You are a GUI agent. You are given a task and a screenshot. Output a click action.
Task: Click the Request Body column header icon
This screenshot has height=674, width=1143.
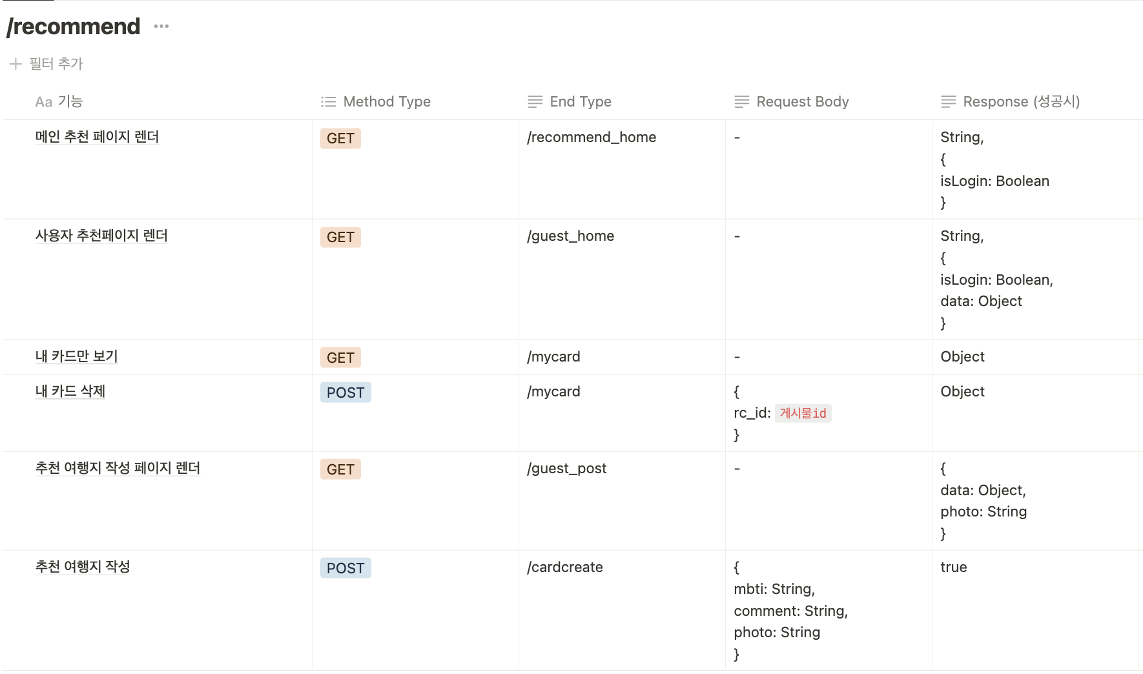pyautogui.click(x=741, y=101)
